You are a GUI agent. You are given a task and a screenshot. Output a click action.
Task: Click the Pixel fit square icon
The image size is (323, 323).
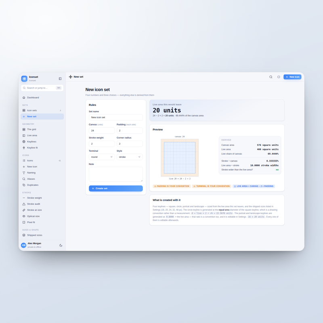(24, 222)
